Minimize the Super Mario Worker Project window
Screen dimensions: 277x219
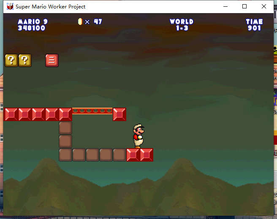(x=225, y=6)
